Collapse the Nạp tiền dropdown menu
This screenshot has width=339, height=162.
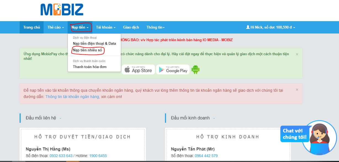[80, 27]
